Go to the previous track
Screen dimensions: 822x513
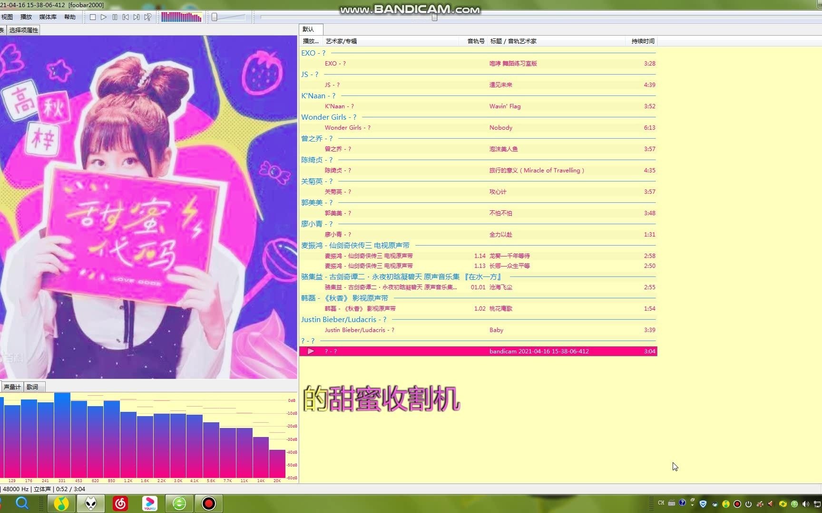126,17
